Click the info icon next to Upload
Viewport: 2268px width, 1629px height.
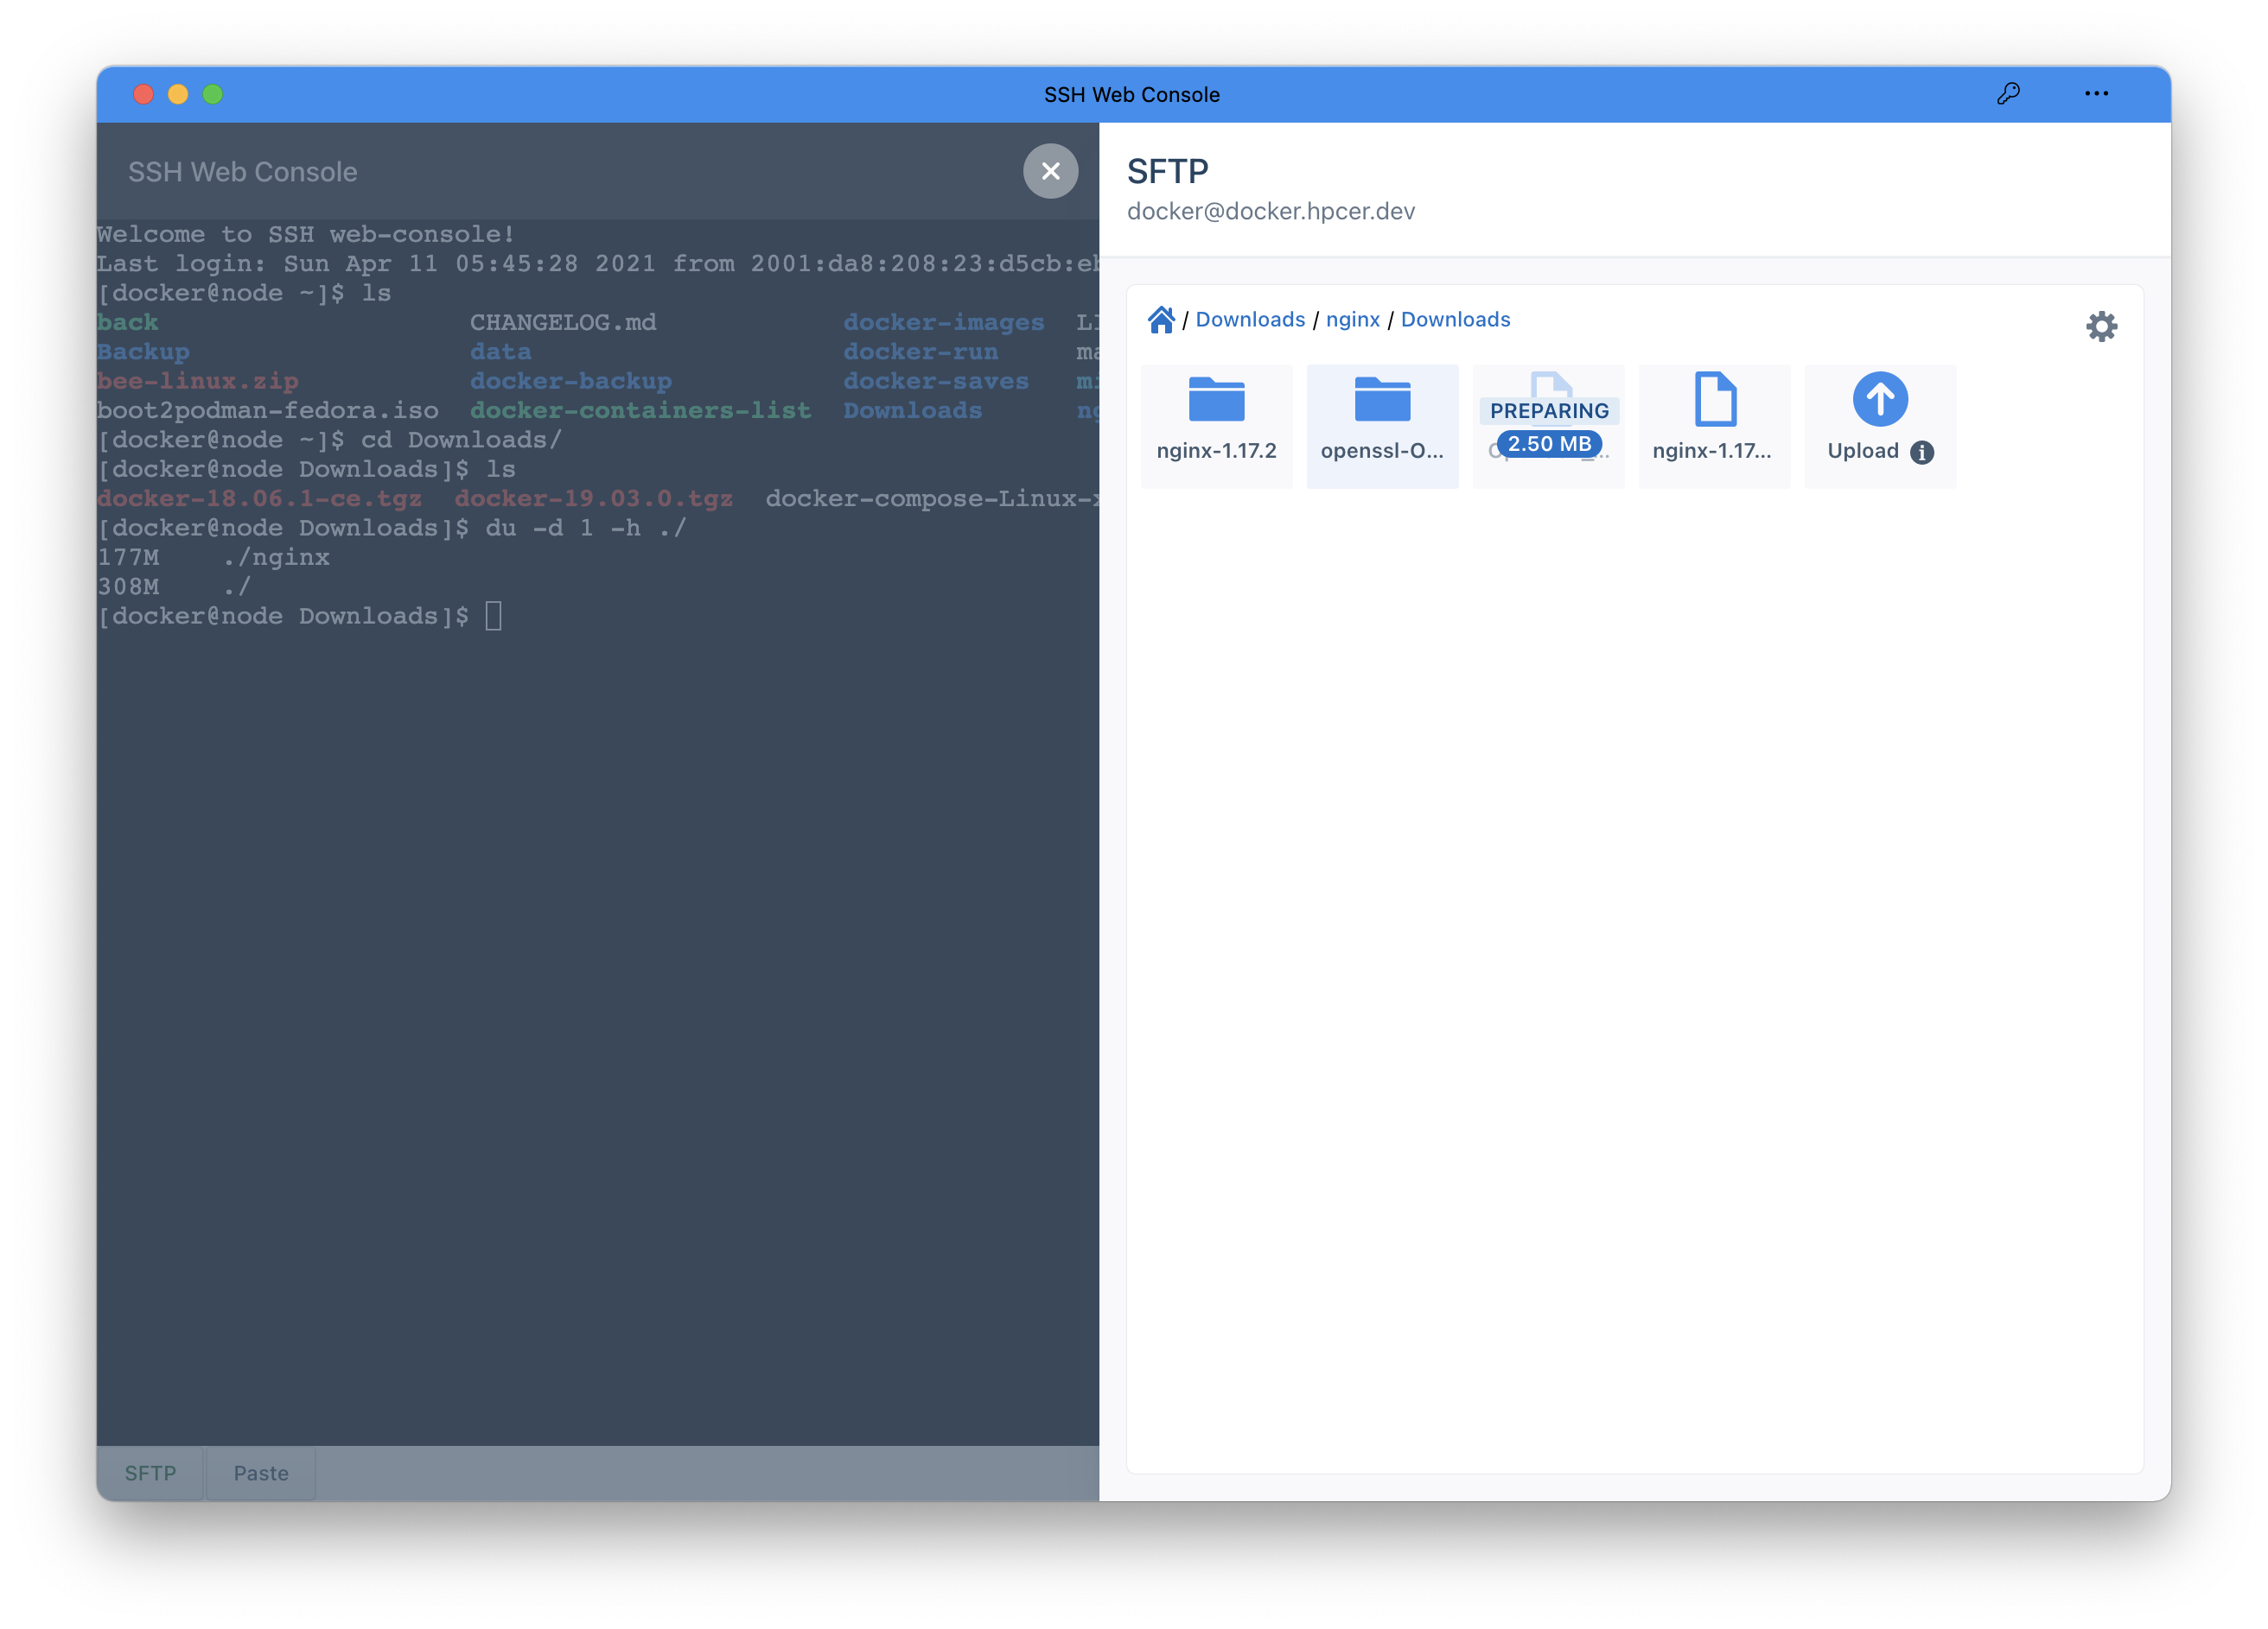pos(1921,453)
